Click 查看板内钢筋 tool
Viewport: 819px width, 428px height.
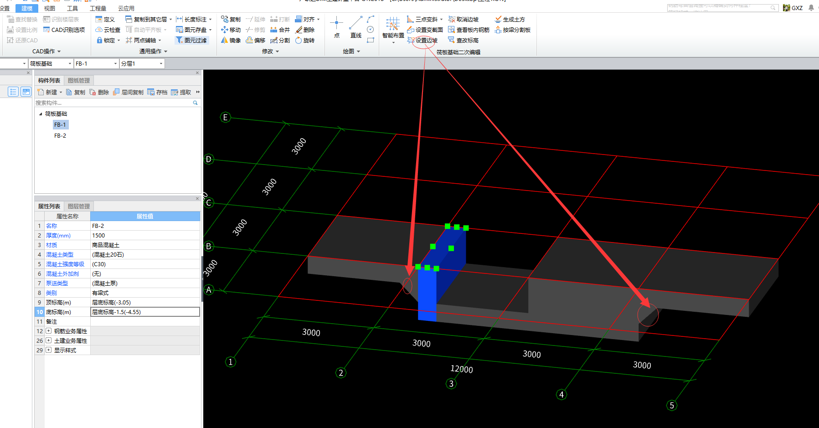tap(469, 30)
